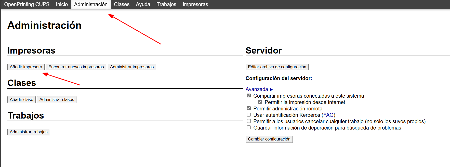Switch to the Clases tab
Screen dimensions: 450x167
(x=122, y=4)
